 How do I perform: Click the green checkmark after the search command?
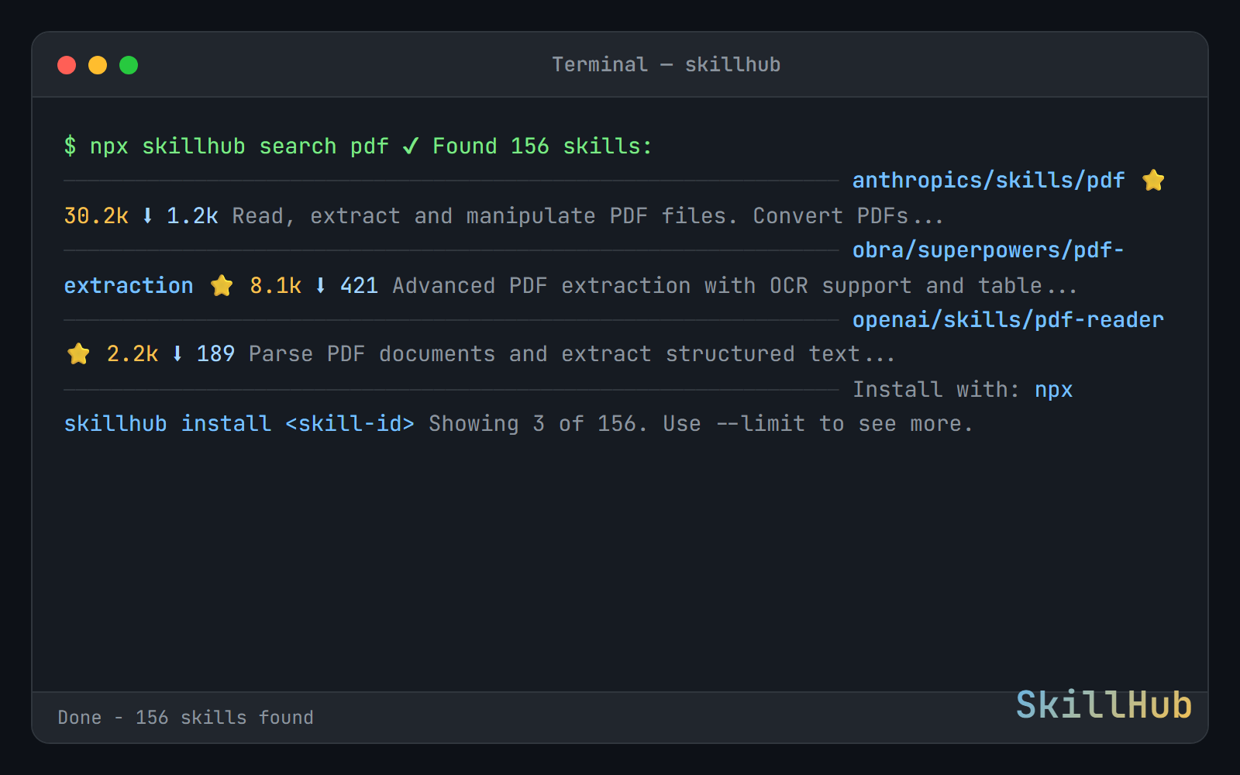pos(412,146)
